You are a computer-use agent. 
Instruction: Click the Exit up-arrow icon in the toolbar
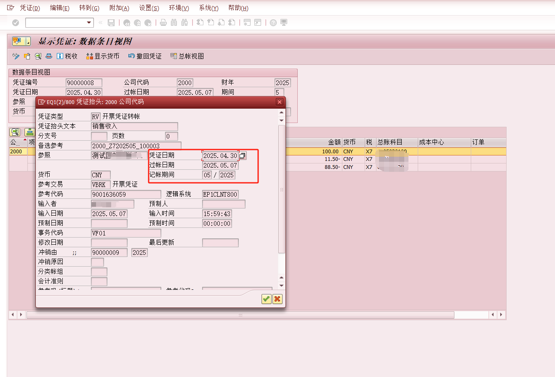point(137,23)
